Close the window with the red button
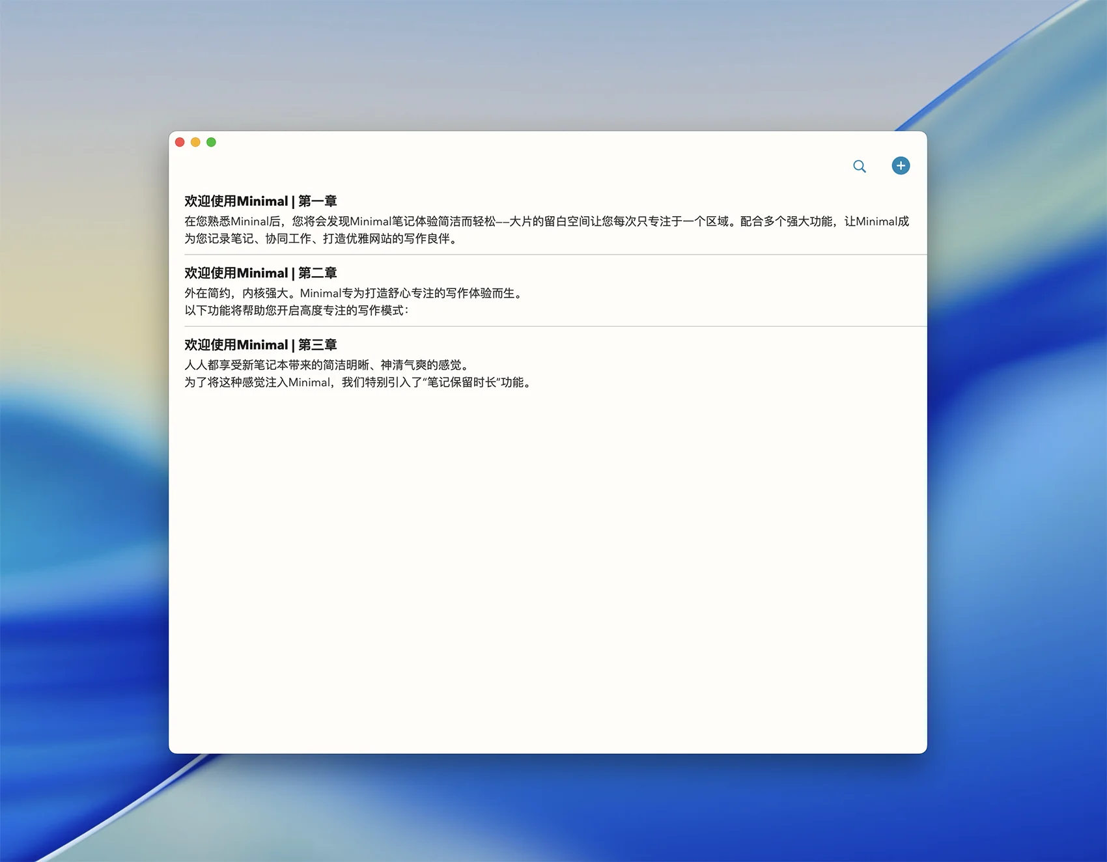The width and height of the screenshot is (1107, 862). (180, 142)
